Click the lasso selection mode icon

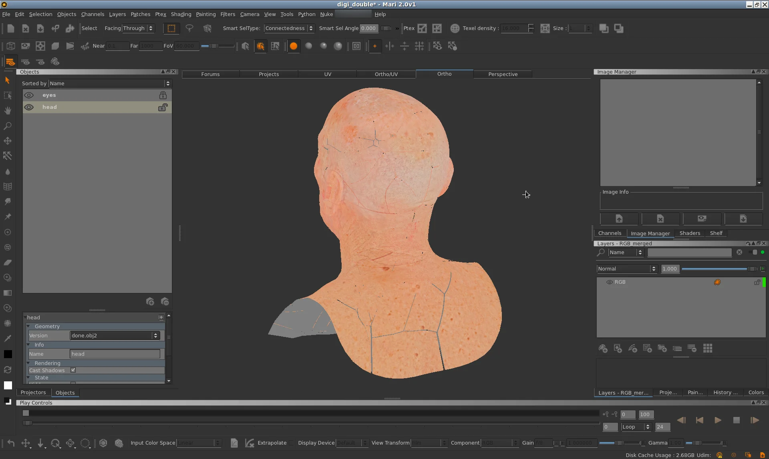coord(189,28)
